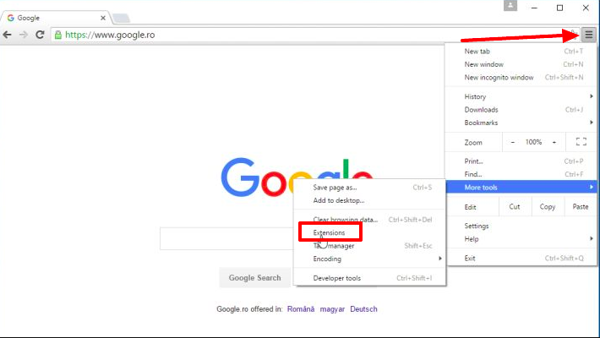Click the address bar URL field
Screen dimensions: 600x338
(x=254, y=35)
